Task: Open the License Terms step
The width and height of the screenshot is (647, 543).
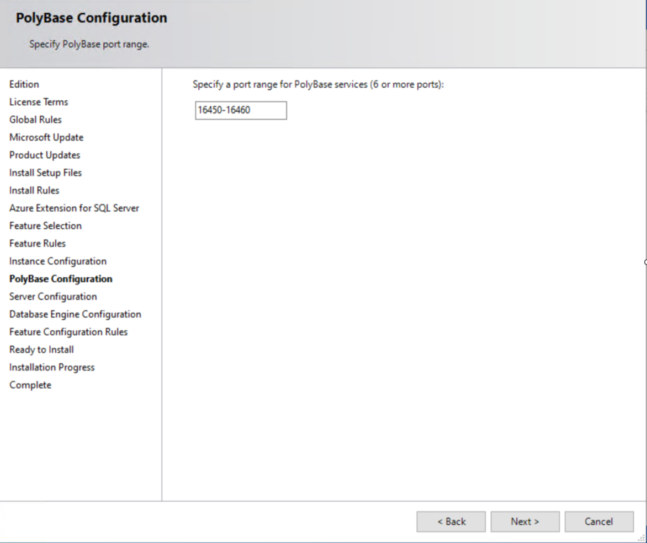Action: tap(38, 101)
